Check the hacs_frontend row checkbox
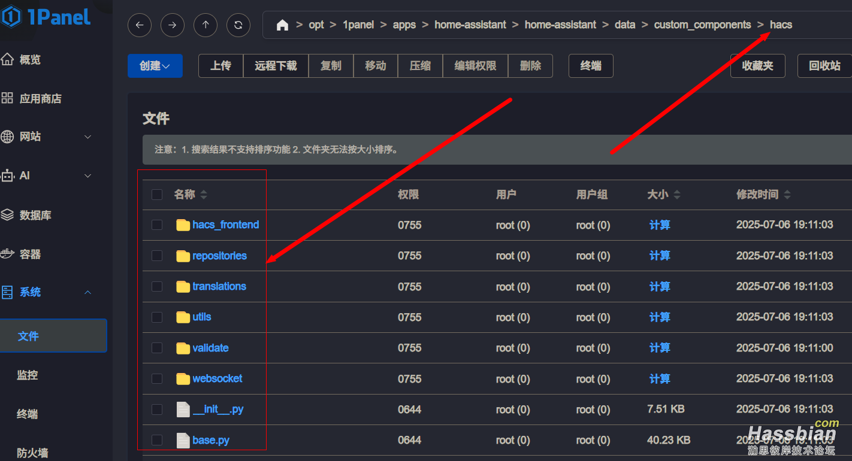 (157, 225)
